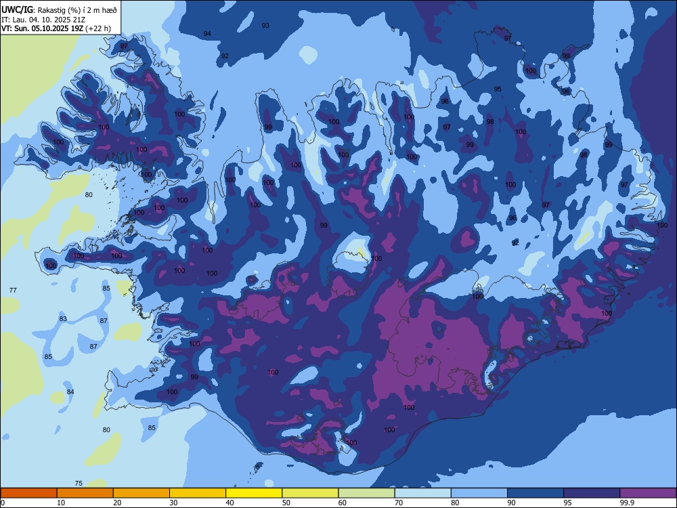Click the "94" humidity value on the map
The height and width of the screenshot is (508, 677).
pos(207,33)
